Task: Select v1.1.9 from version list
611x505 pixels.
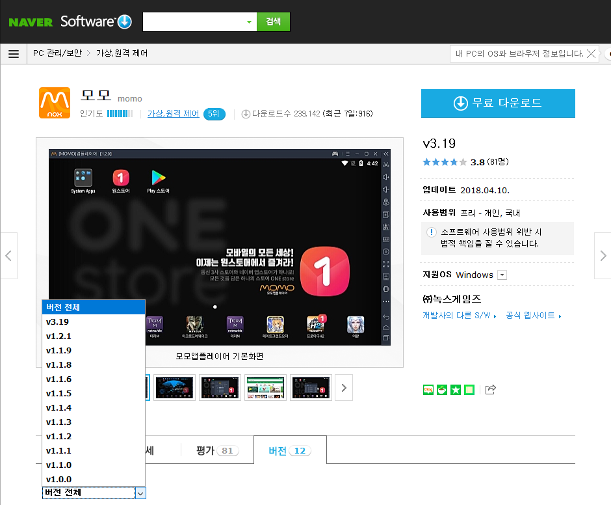Action: [x=94, y=351]
